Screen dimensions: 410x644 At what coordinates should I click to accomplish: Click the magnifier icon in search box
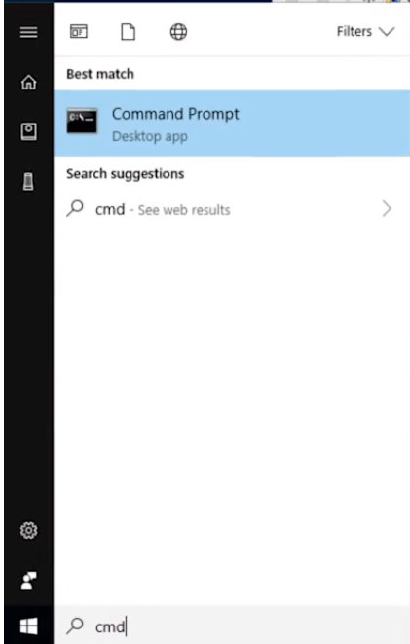(x=75, y=626)
